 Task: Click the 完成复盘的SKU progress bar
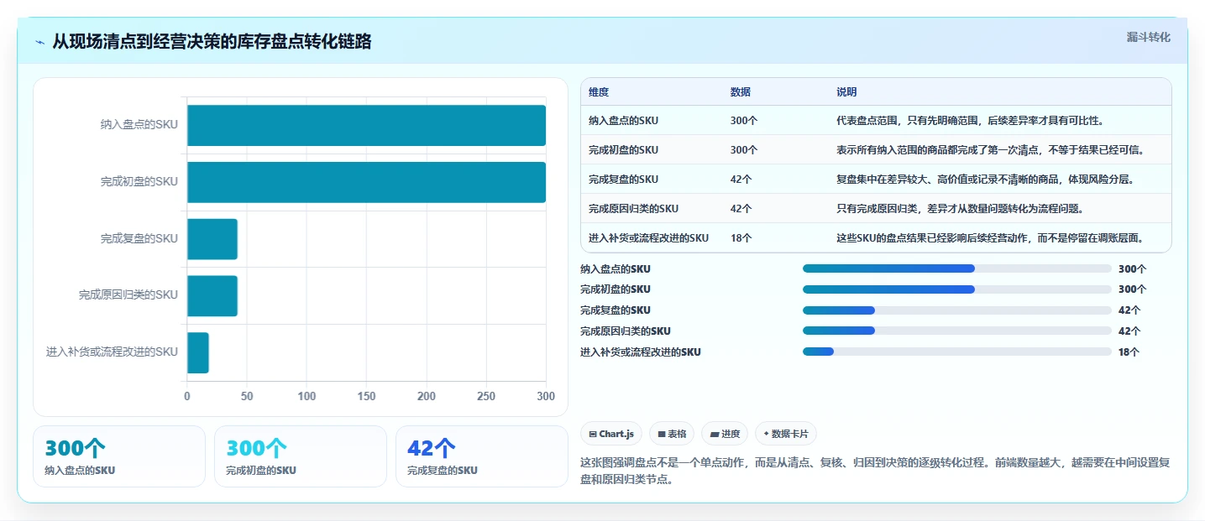957,310
